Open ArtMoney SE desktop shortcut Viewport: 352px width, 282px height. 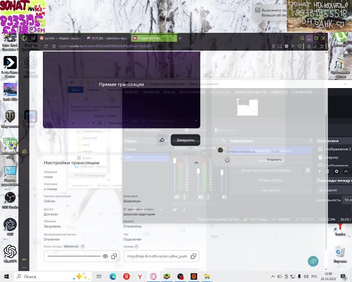coord(10,148)
